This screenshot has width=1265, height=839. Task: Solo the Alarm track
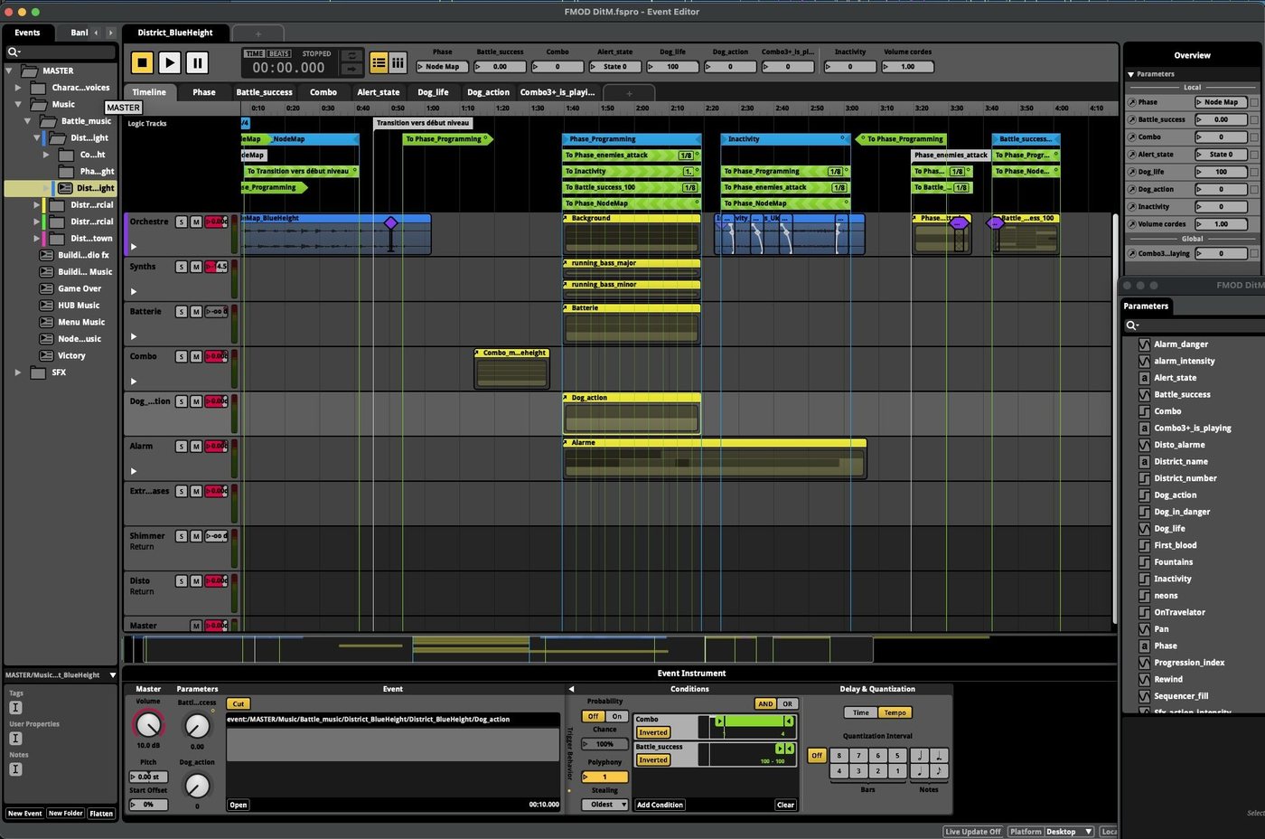point(181,447)
